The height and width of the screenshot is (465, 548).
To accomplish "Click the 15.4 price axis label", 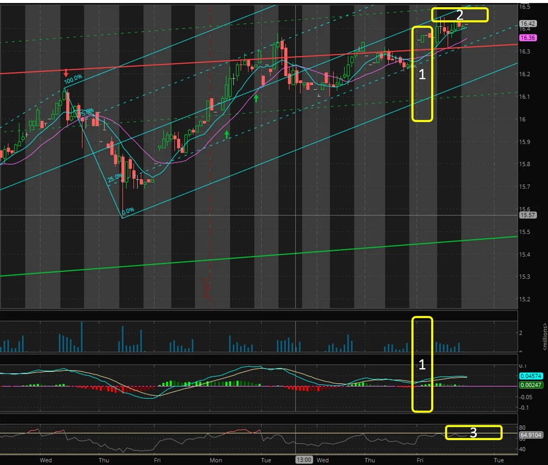I will [x=524, y=255].
